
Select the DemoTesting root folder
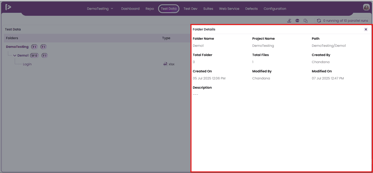click(17, 47)
